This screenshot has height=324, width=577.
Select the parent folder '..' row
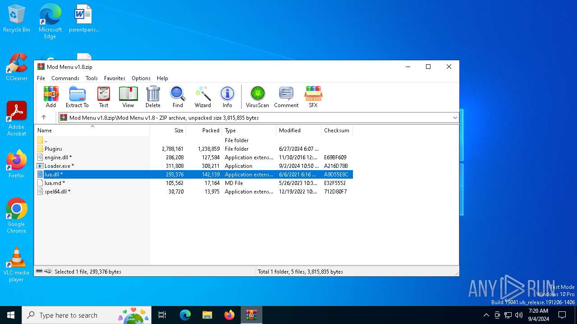(x=194, y=140)
